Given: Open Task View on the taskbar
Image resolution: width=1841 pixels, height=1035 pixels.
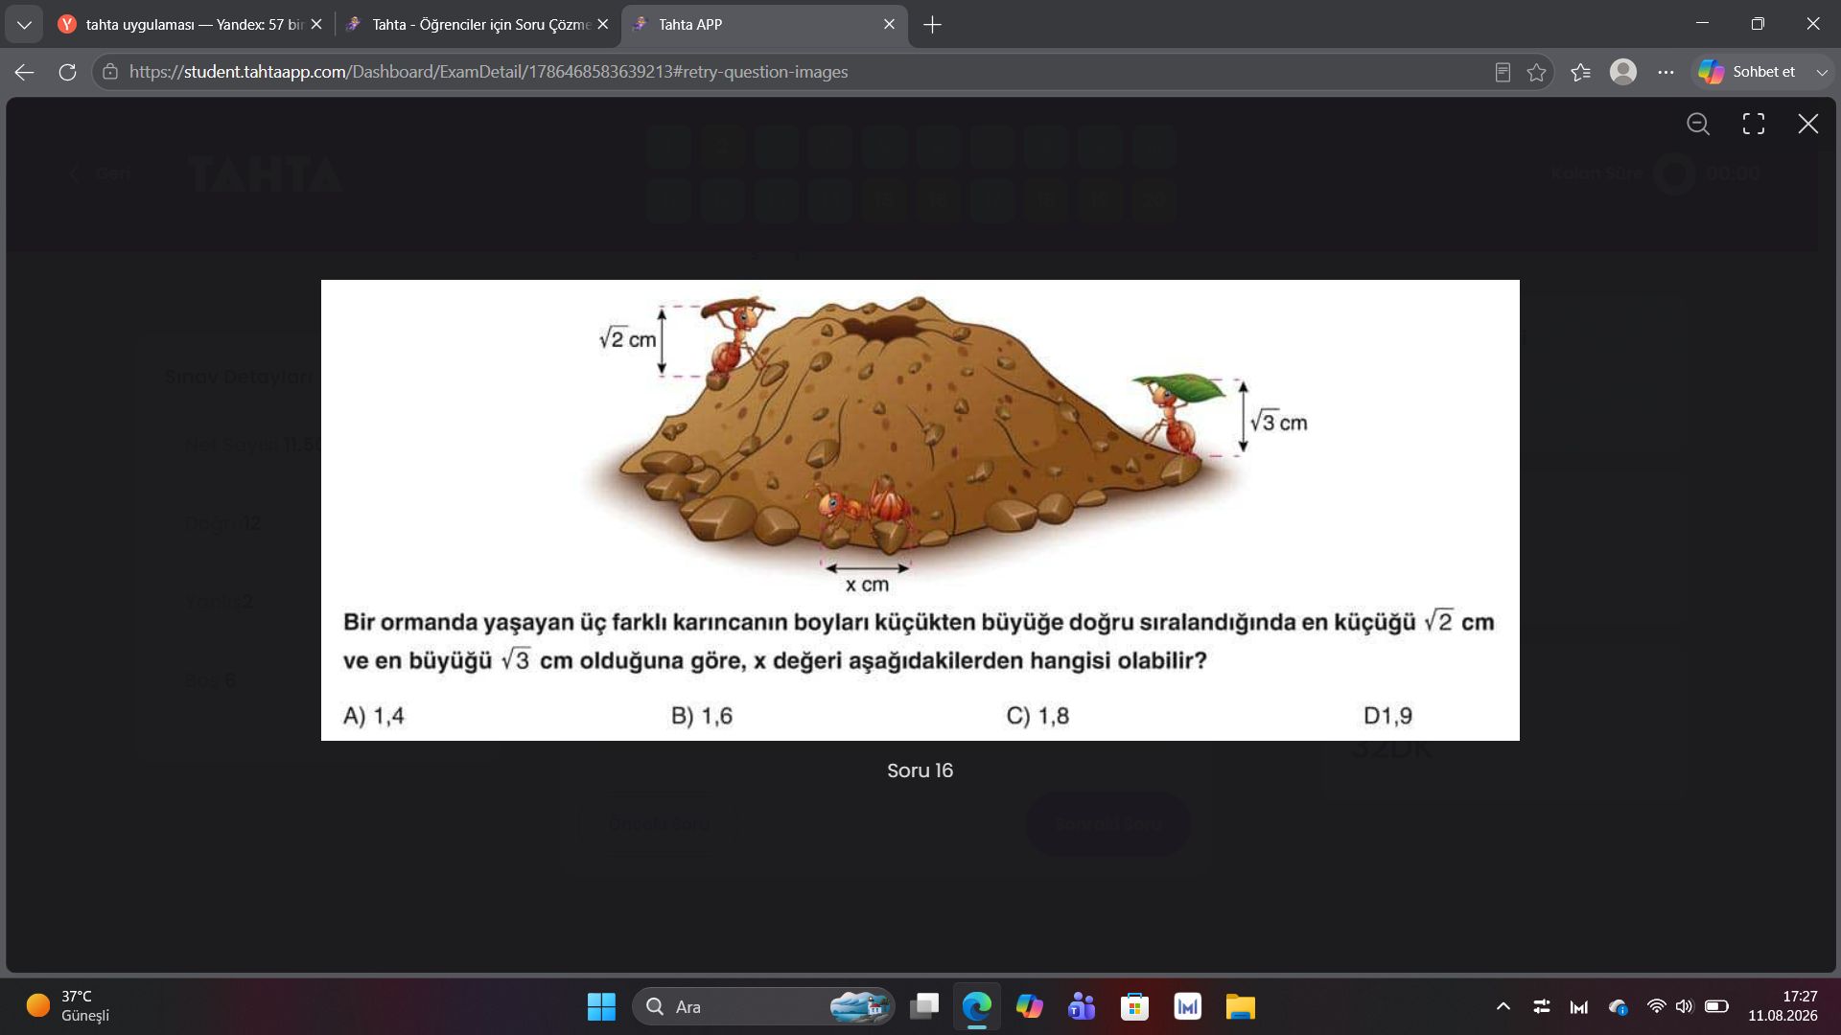Looking at the screenshot, I should tap(924, 1006).
